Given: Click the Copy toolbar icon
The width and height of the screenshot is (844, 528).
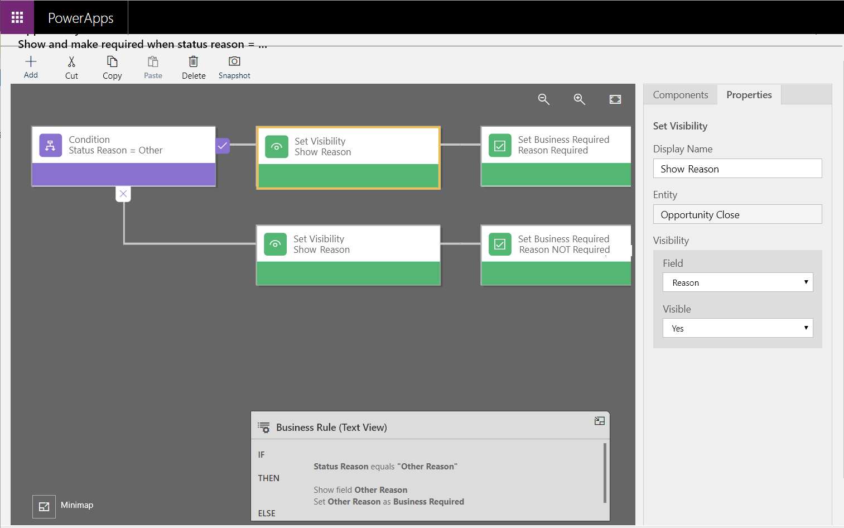Looking at the screenshot, I should (x=112, y=62).
